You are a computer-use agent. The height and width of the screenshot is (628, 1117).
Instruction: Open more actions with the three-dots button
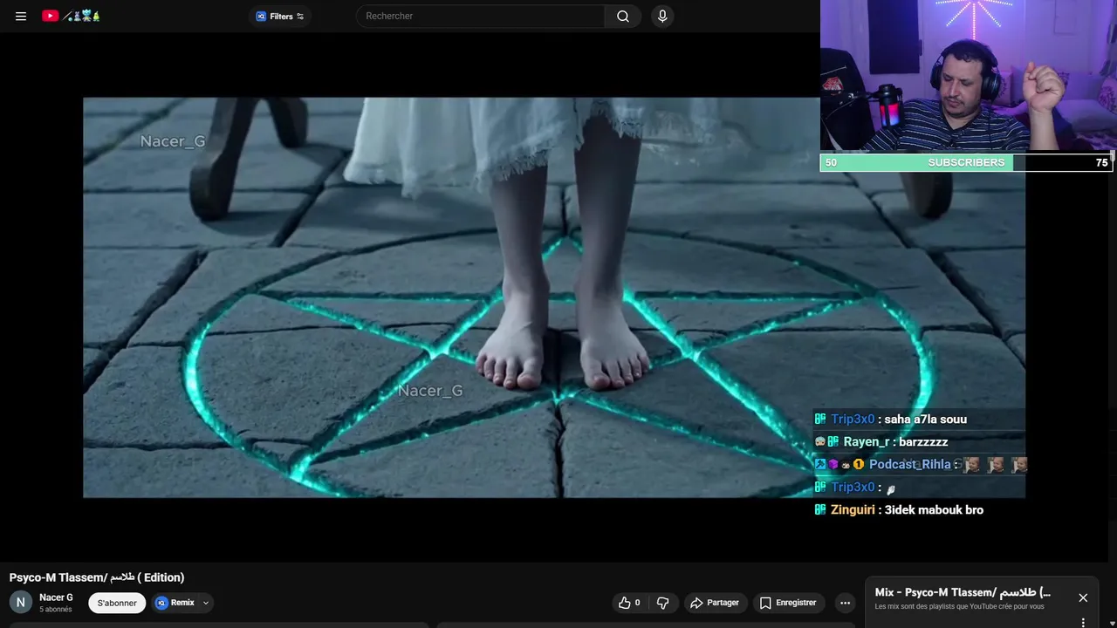(845, 603)
